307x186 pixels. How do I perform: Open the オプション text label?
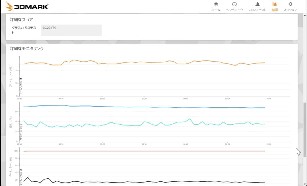[290, 10]
